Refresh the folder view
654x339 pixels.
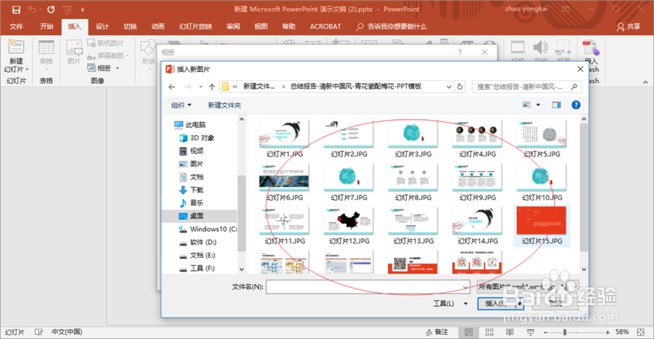coord(460,87)
